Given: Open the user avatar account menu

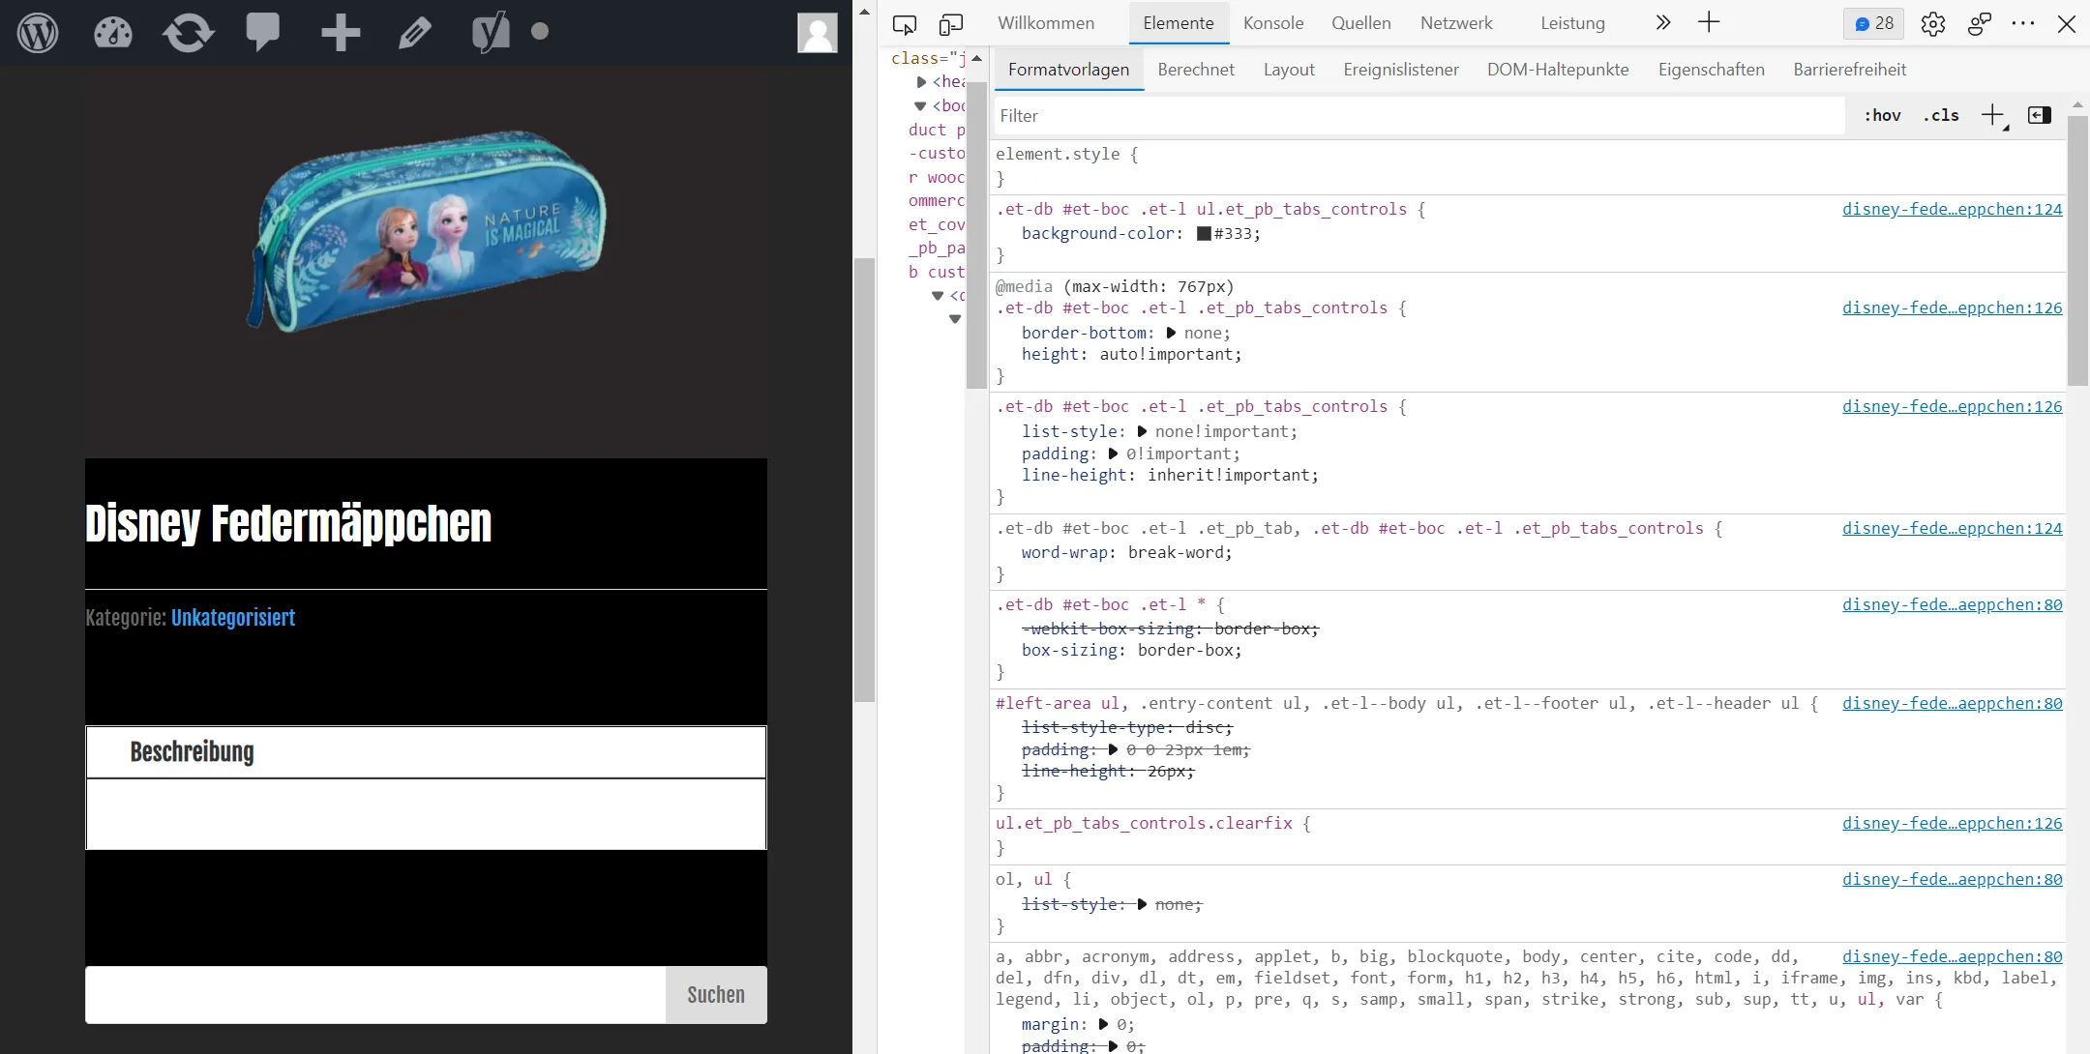Looking at the screenshot, I should [818, 33].
